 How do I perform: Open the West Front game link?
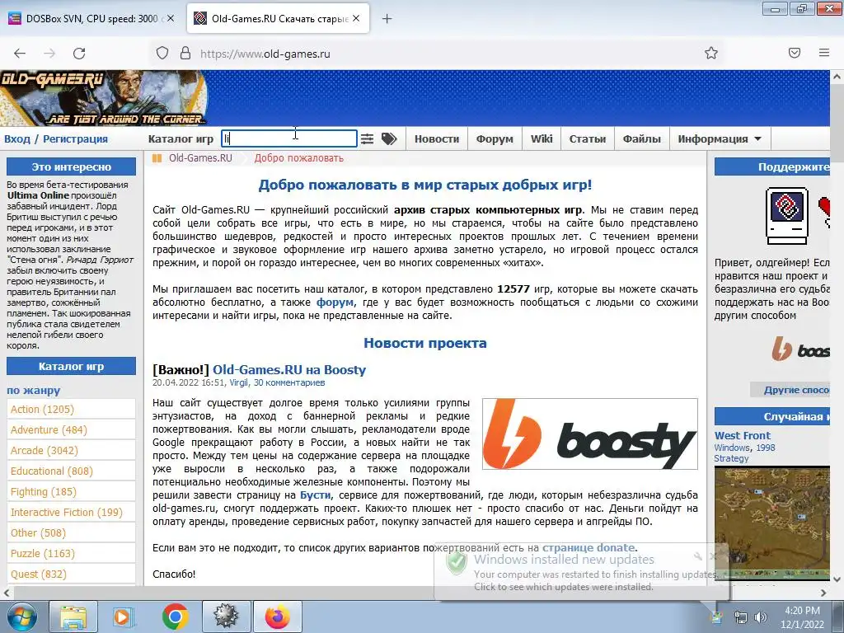[743, 435]
